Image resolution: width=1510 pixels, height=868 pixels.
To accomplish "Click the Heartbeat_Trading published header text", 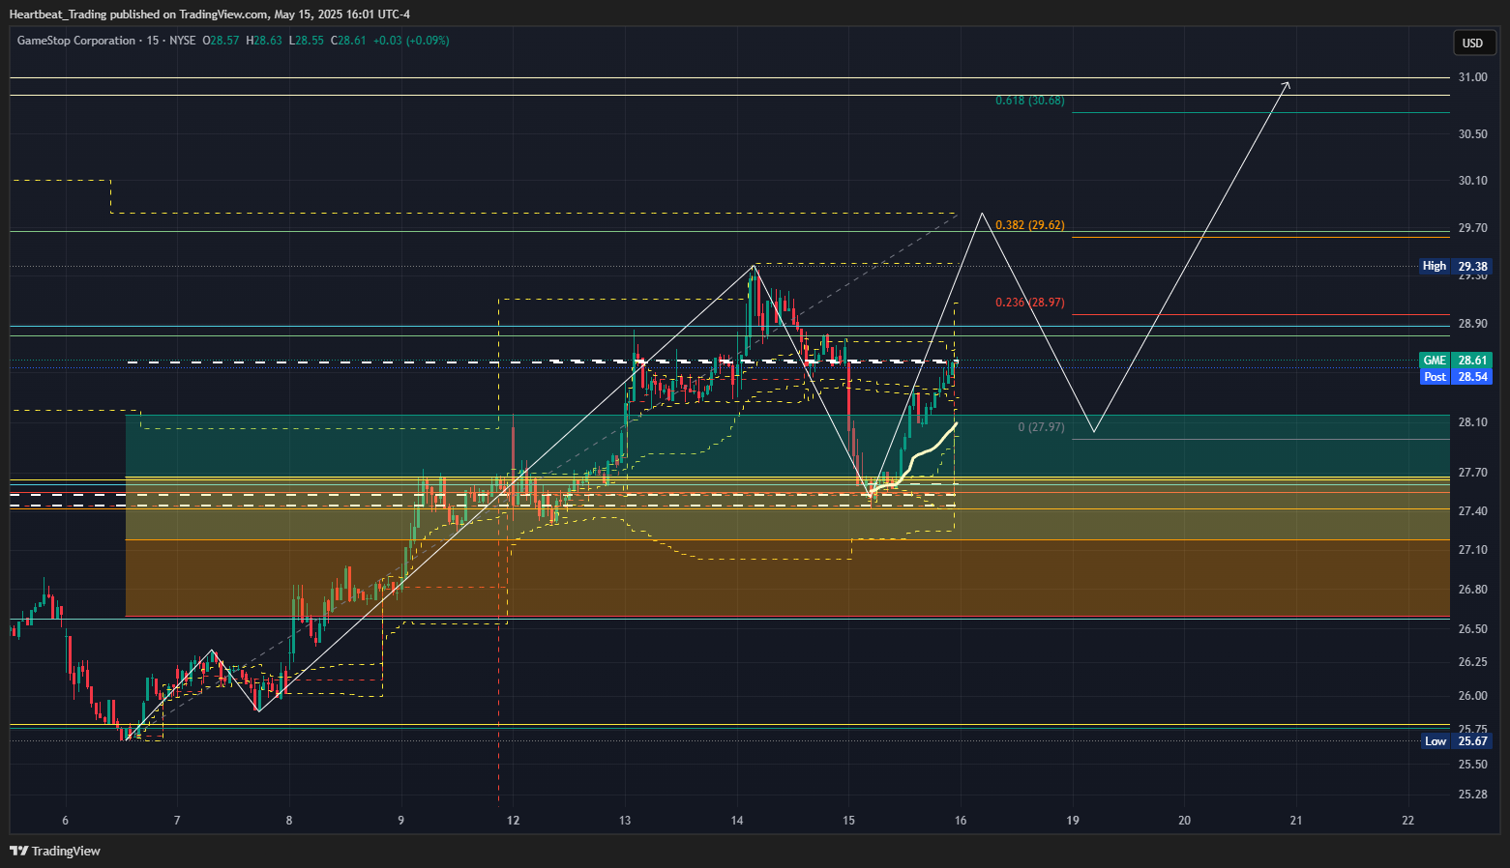I will (210, 14).
